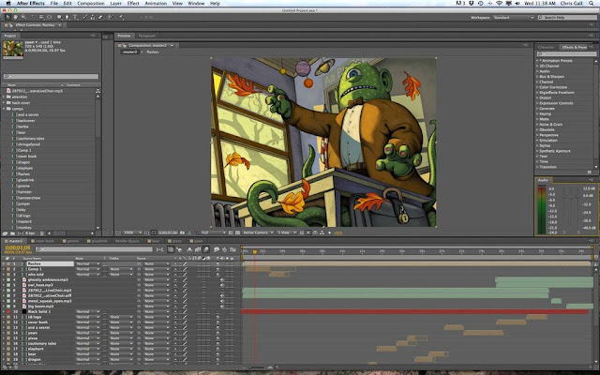Open the Workspace Standard dropdown

(513, 18)
